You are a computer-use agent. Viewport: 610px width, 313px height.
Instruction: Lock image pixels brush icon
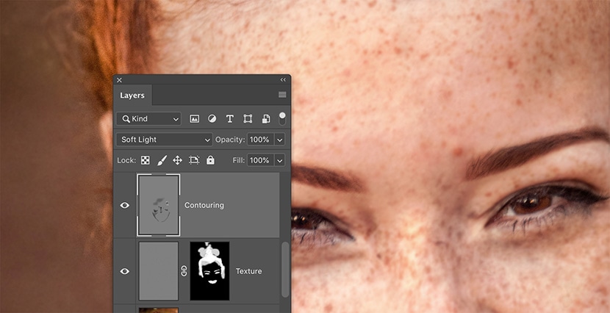point(162,160)
